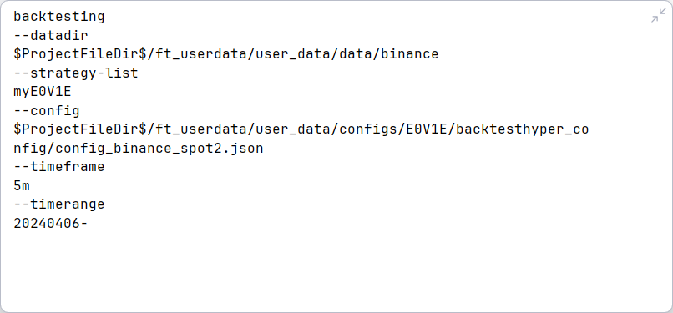Viewport: 673px width, 313px height.
Task: Click the word configs in the config path
Action: pos(368,129)
